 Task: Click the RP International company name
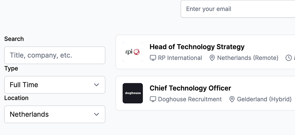(180, 58)
